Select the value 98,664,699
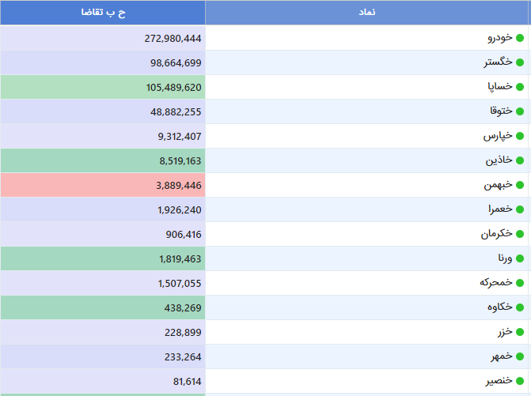The height and width of the screenshot is (396, 531). click(x=176, y=63)
